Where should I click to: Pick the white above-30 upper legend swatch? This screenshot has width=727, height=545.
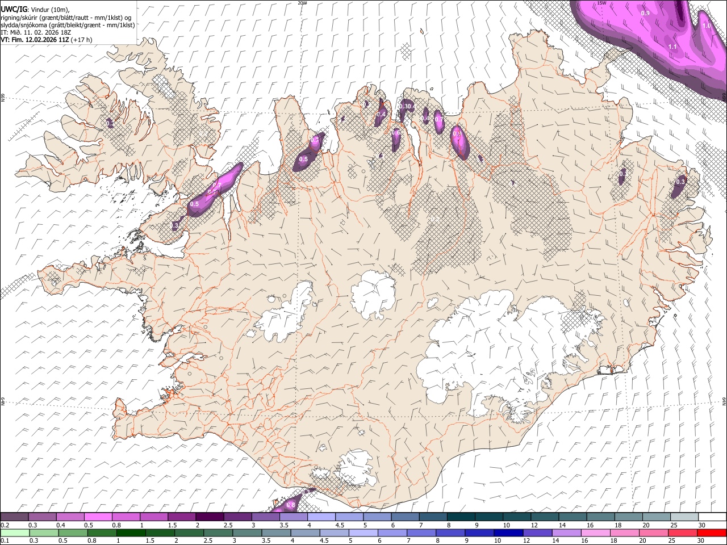click(712, 517)
